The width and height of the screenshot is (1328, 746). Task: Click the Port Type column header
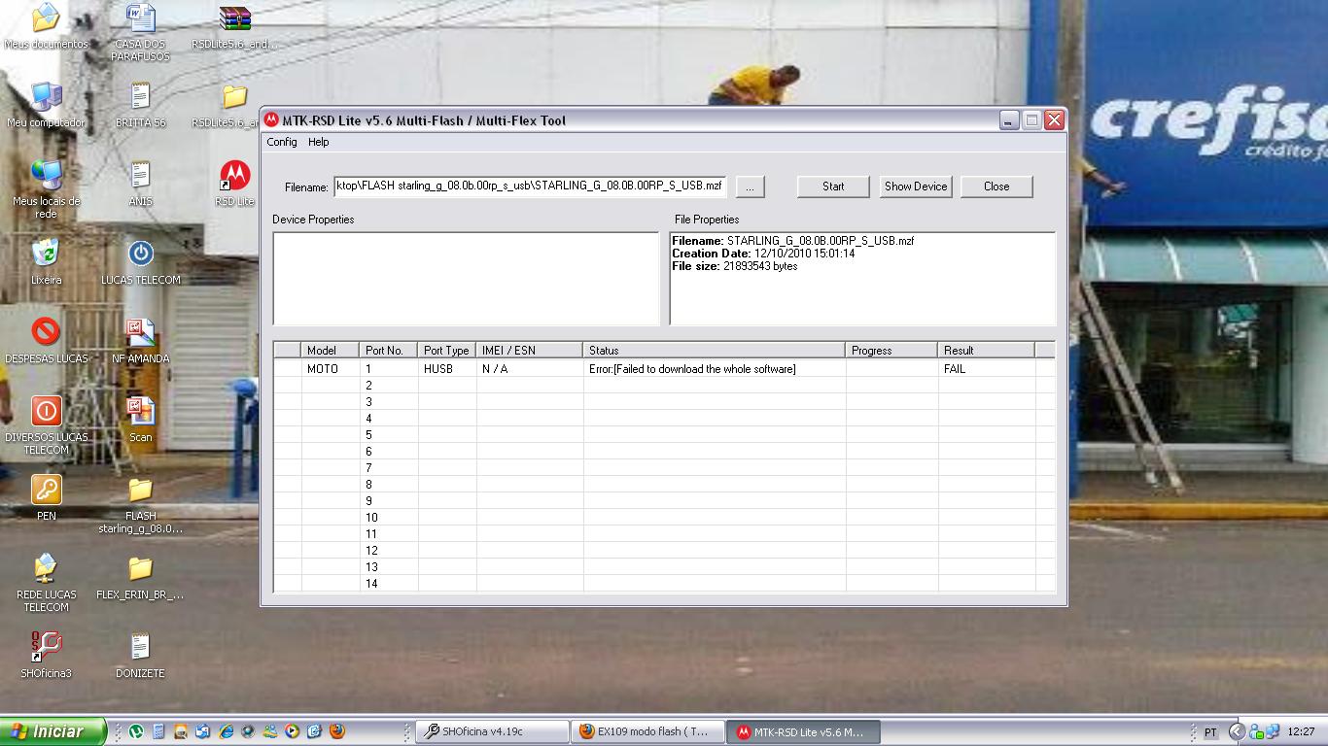coord(447,350)
